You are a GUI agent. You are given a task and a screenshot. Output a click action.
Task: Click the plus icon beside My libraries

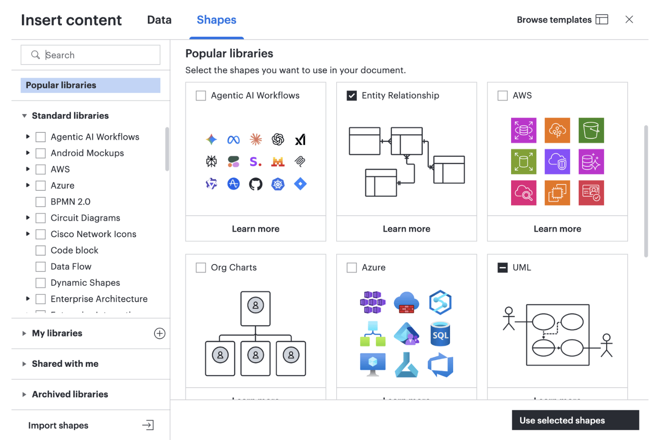(160, 333)
